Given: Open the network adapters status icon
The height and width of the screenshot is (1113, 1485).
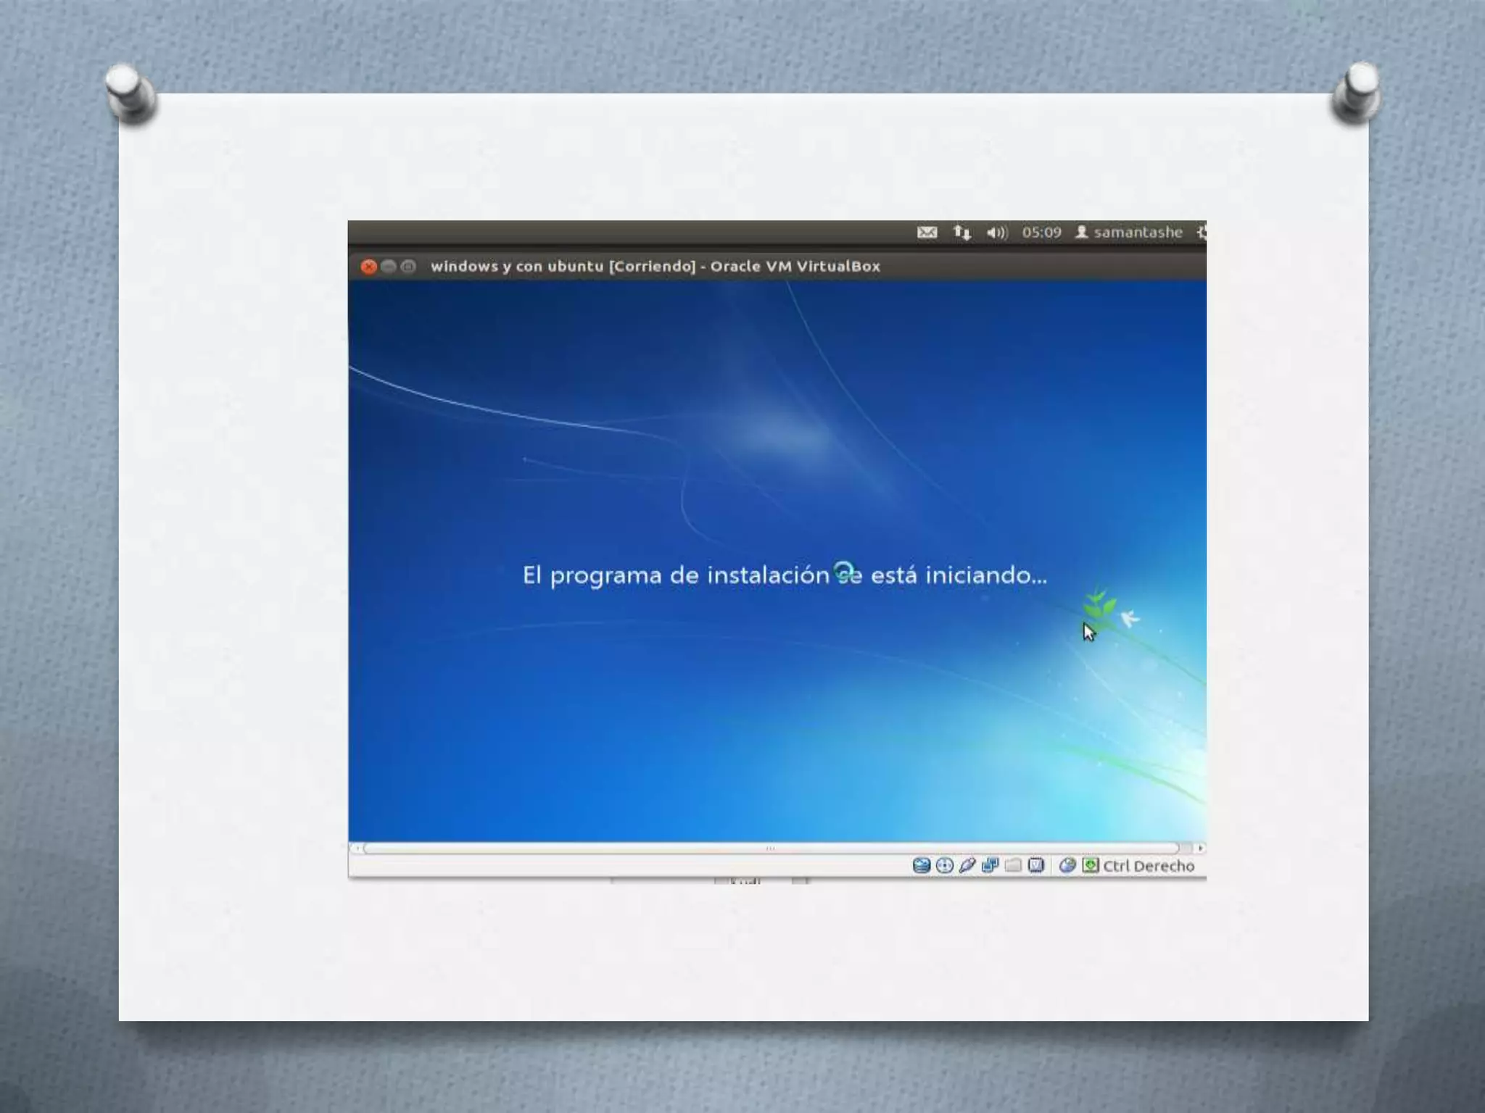Looking at the screenshot, I should (990, 865).
